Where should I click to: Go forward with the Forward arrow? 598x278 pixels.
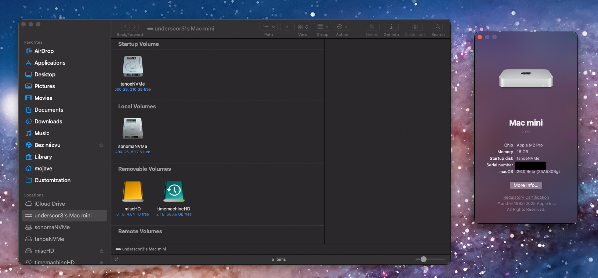click(134, 27)
